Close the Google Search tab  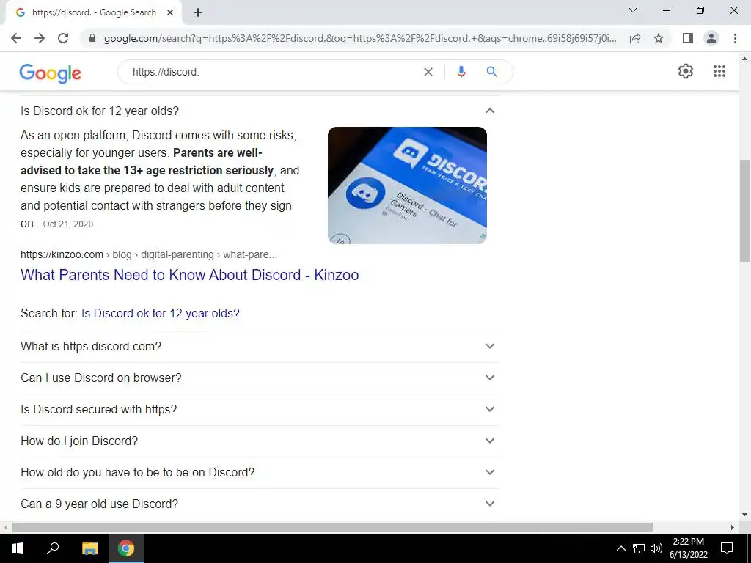(170, 12)
